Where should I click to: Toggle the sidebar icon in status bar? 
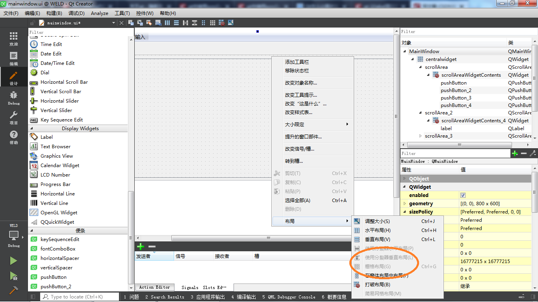[x=33, y=297]
